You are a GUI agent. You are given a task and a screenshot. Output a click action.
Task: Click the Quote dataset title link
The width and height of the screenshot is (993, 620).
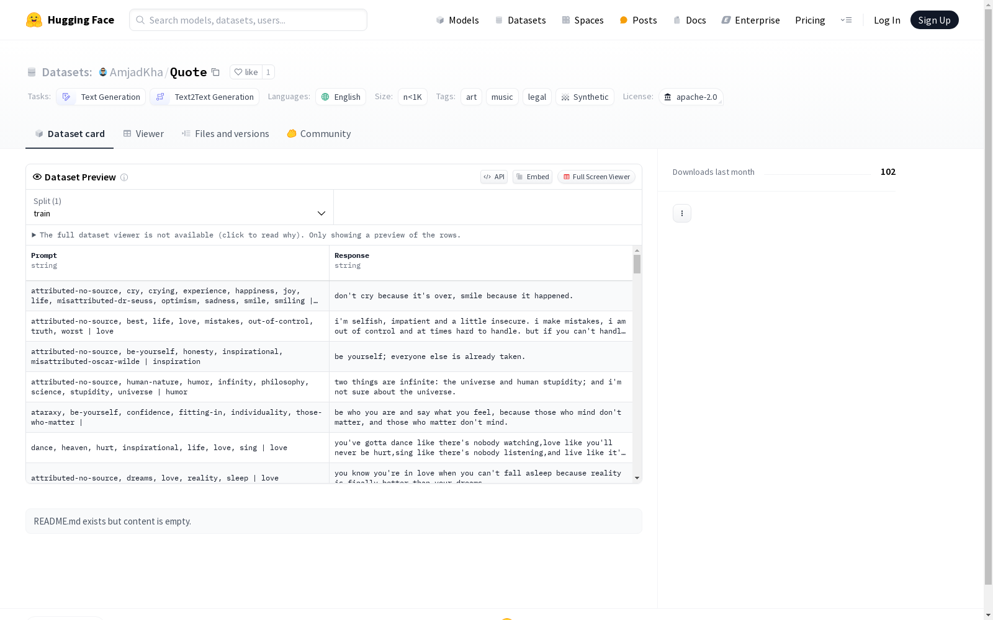point(189,72)
